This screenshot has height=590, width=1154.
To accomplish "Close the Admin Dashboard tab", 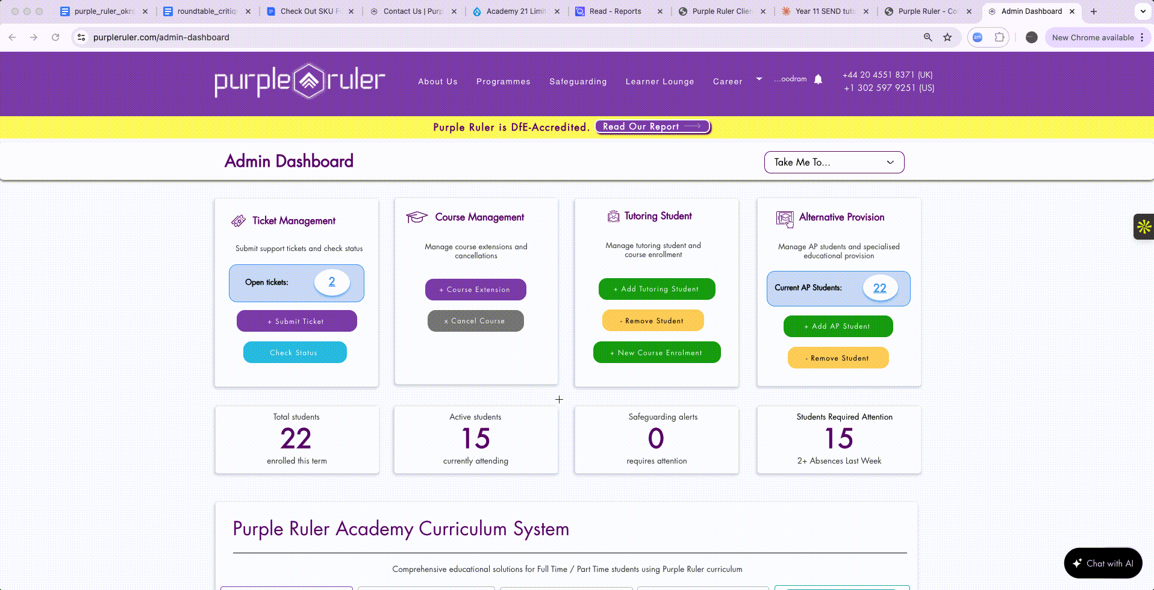I will point(1072,11).
